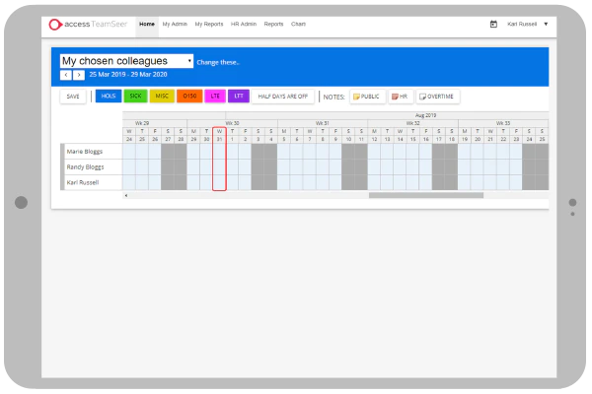Open the My Admin menu
592x394 pixels.
[x=175, y=24]
